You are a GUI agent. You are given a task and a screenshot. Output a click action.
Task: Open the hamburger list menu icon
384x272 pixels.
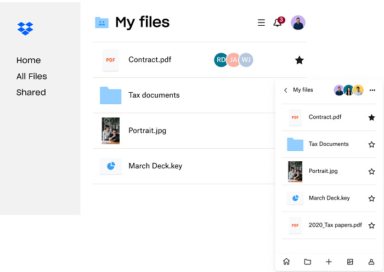(261, 23)
